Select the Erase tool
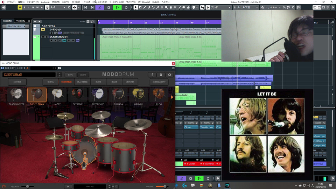The width and height of the screenshot is (336, 189). (149, 7)
